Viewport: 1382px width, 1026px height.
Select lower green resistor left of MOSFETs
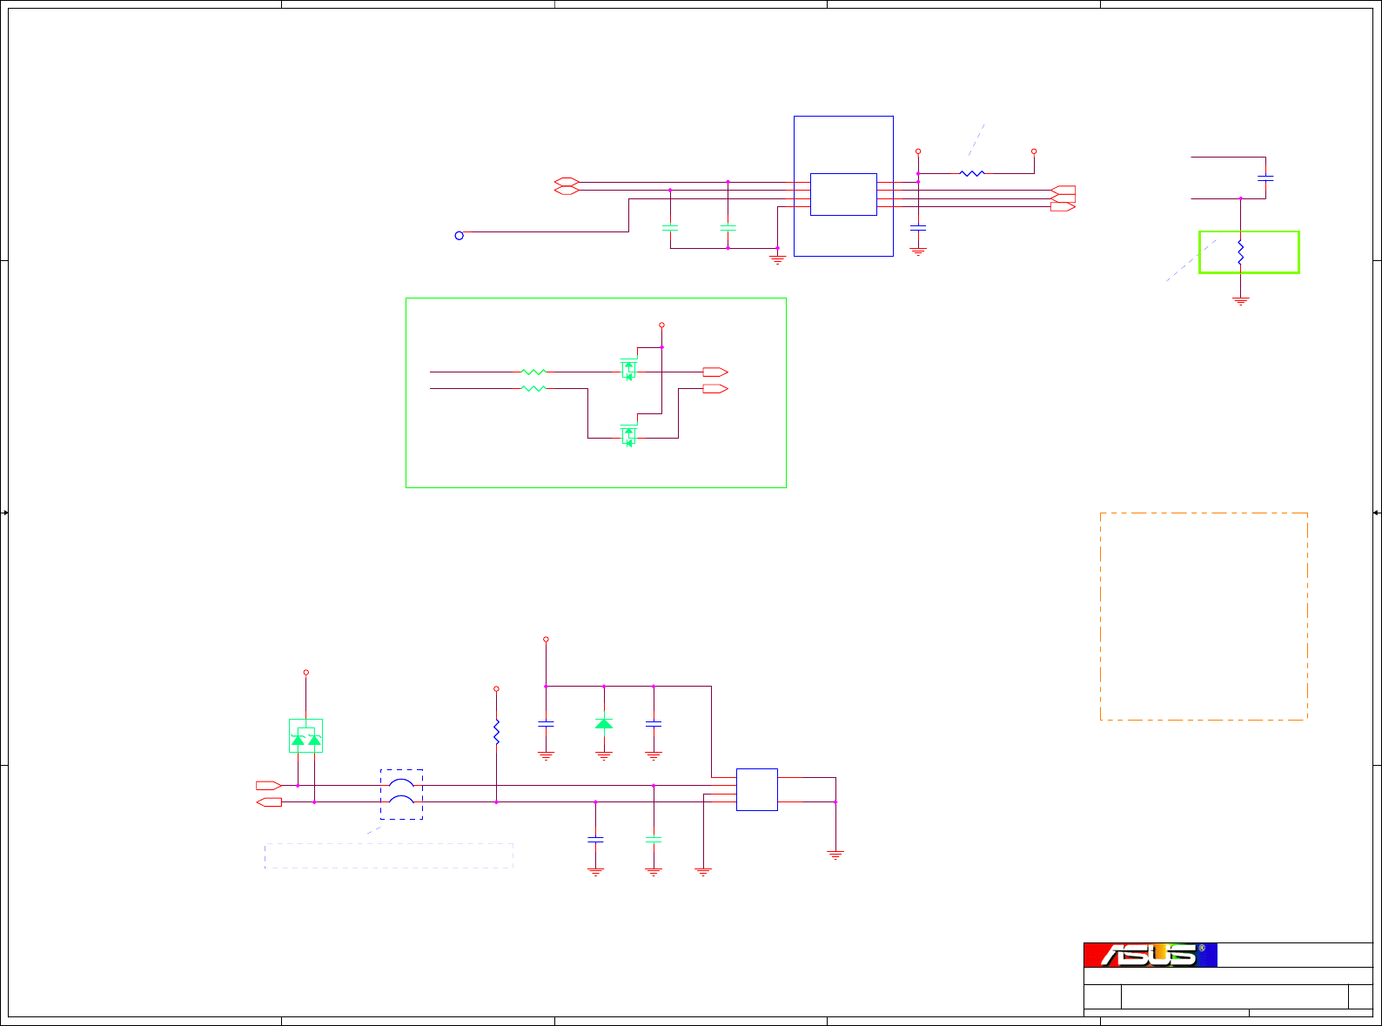click(533, 389)
